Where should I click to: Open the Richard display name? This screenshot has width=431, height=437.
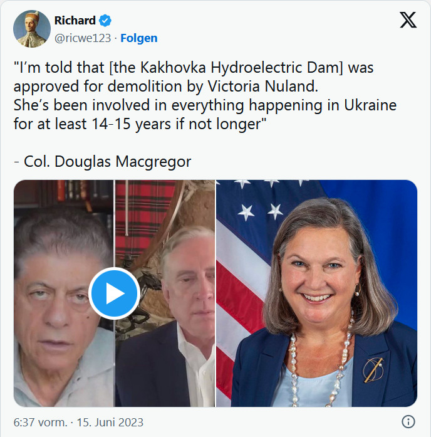(75, 21)
